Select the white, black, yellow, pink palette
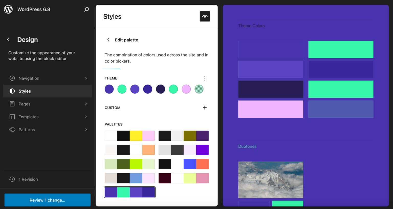393x209 pixels. coord(130,136)
